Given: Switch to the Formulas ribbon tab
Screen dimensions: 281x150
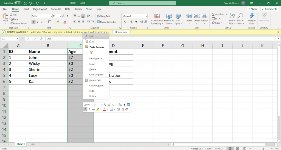Looking at the screenshot, I should 56,9.
